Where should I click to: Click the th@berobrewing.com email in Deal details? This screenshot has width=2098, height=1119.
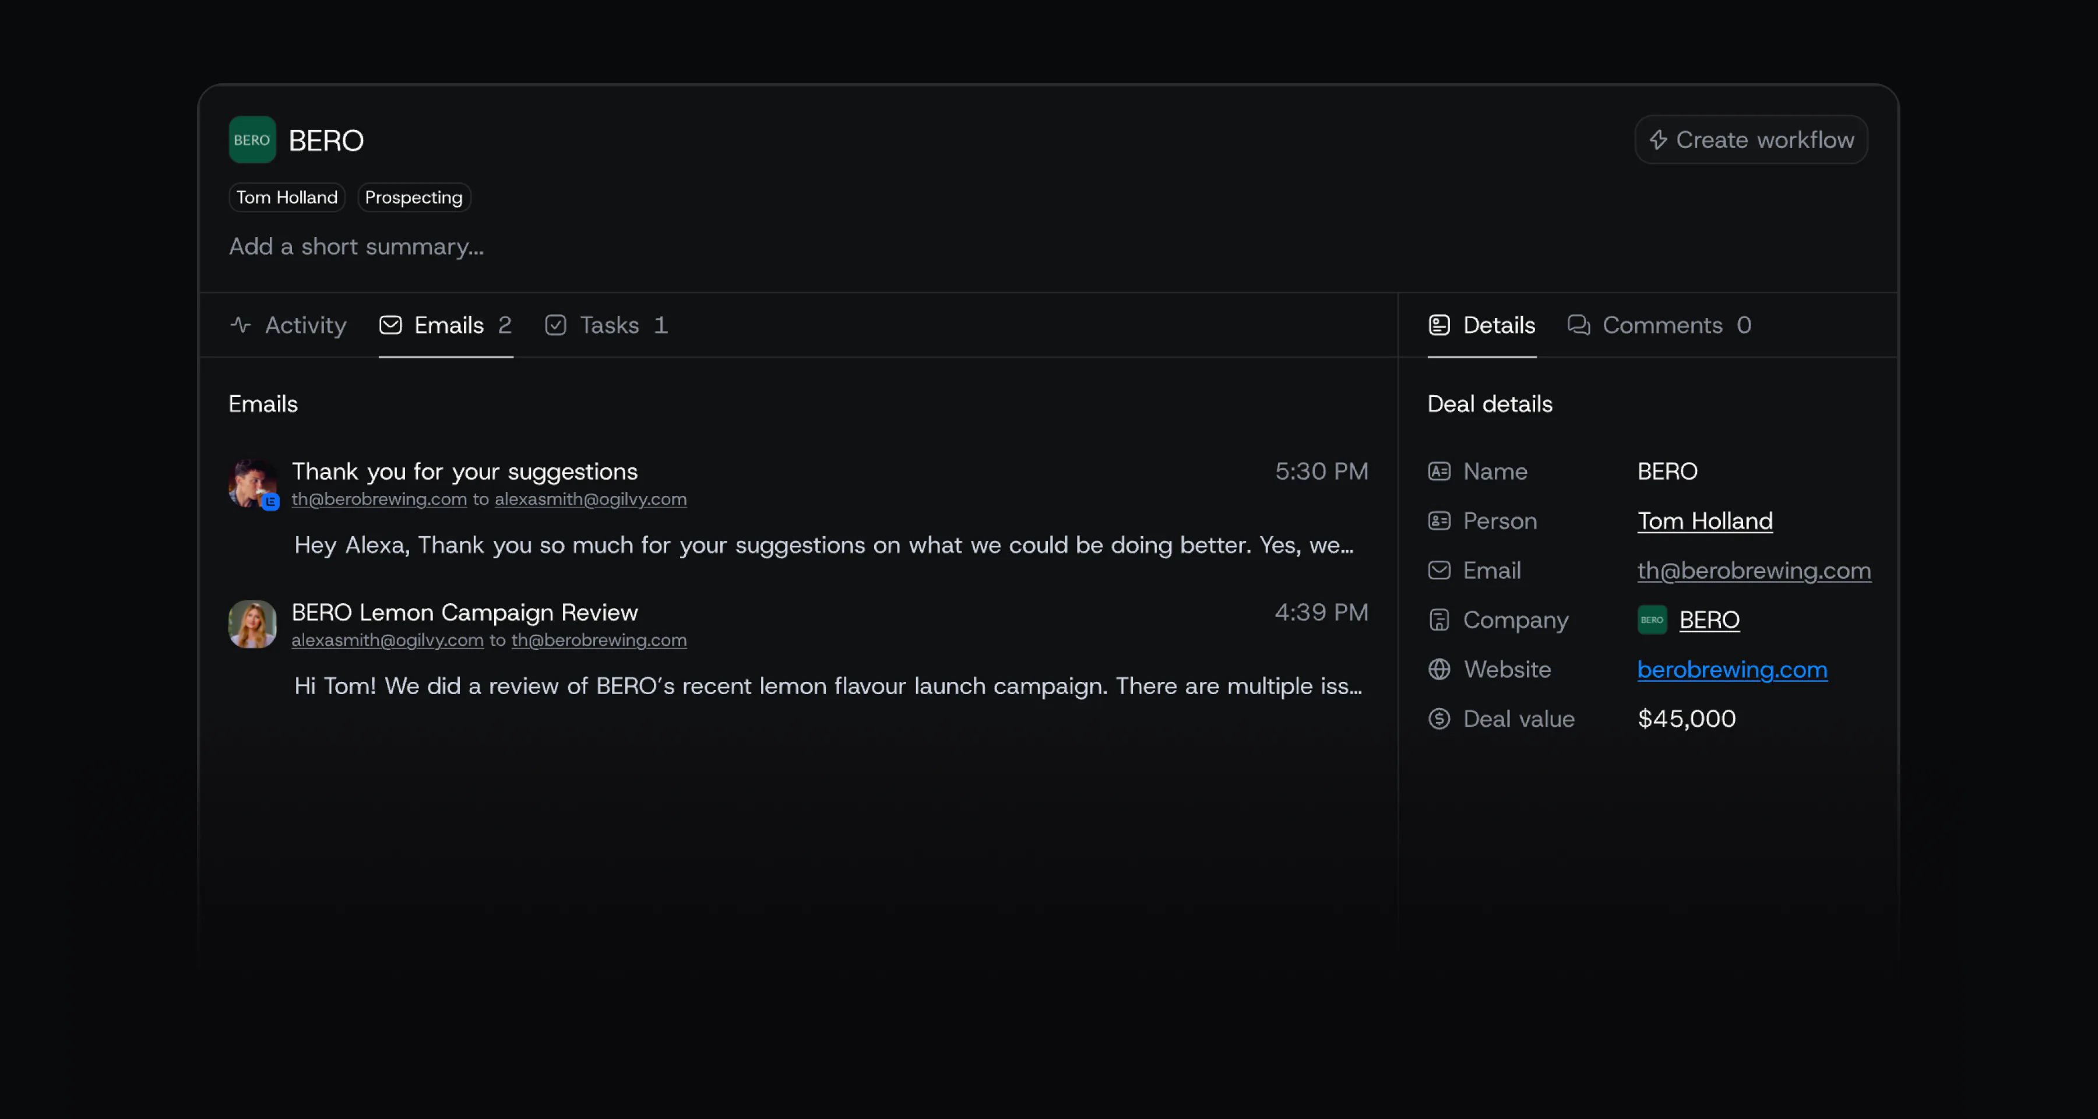pyautogui.click(x=1754, y=570)
